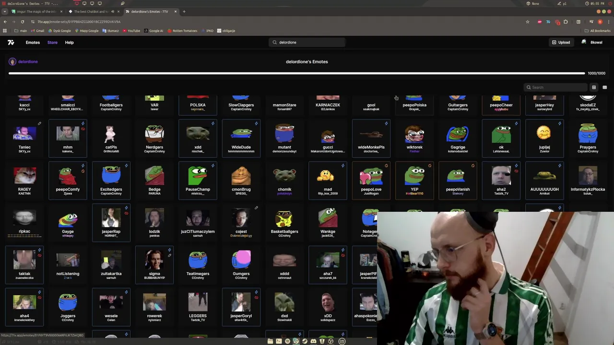Open the Emotes nav item
The height and width of the screenshot is (345, 614).
coord(33,42)
